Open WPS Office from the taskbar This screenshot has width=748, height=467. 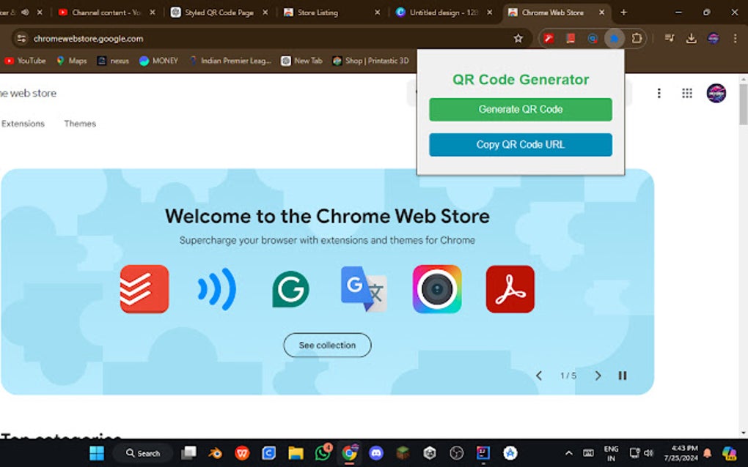242,453
